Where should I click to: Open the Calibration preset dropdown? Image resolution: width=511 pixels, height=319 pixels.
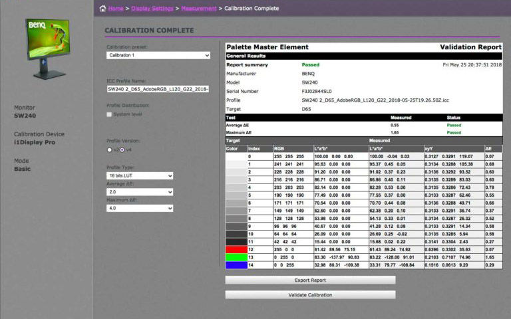click(158, 55)
